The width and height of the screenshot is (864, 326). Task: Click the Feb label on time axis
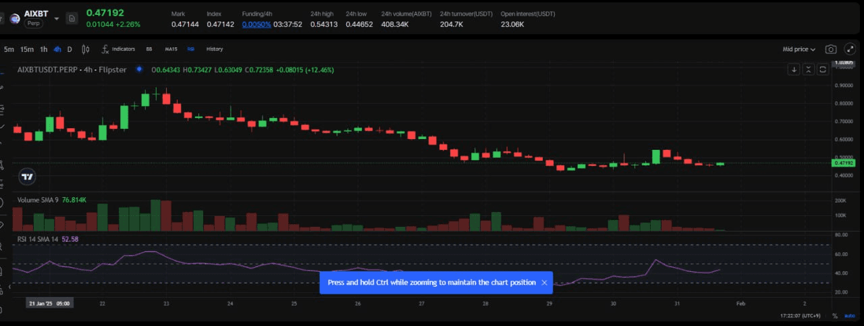point(740,303)
